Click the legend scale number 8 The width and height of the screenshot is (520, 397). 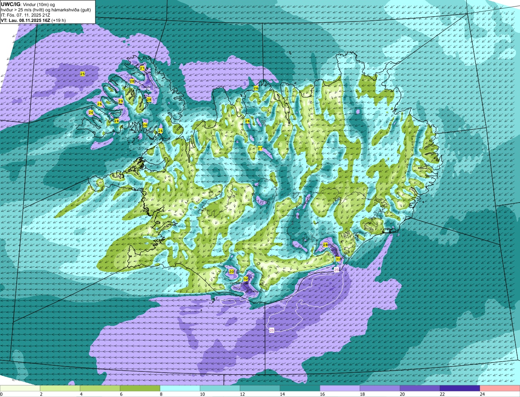(161, 394)
